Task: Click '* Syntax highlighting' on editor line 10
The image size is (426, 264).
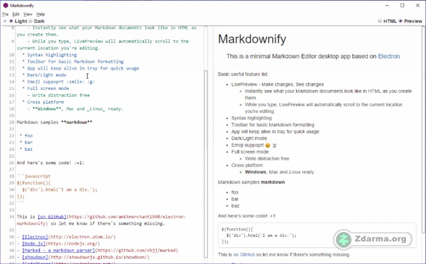Action: point(50,55)
